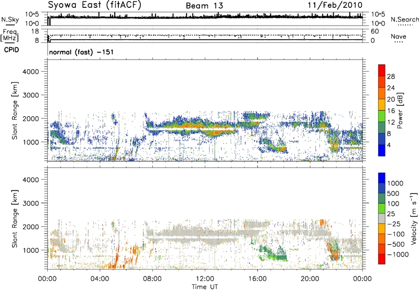
Task: Select the light green segment of Power color bar
Action: [x=382, y=116]
